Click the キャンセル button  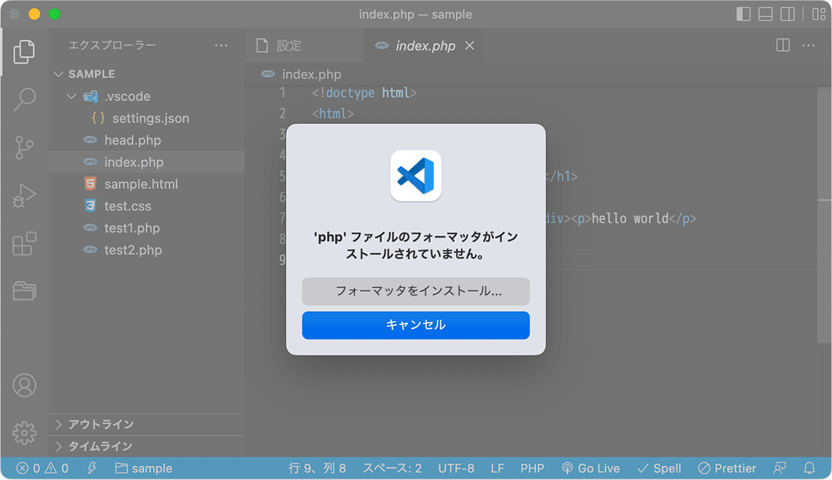coord(415,326)
